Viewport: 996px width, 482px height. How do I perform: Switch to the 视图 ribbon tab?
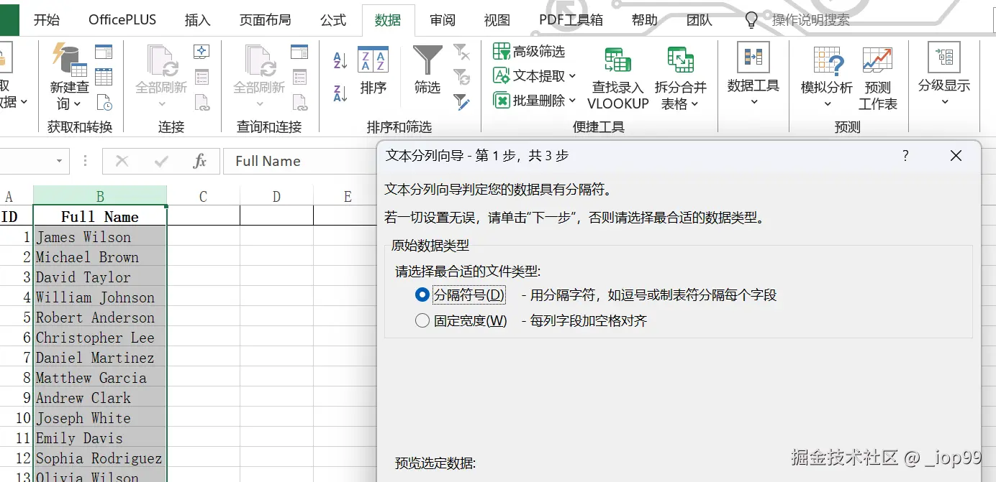tap(497, 19)
